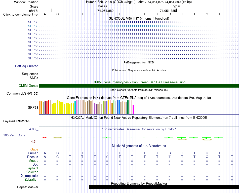Select the Mouse species label
239x193 pixels.
33,161
